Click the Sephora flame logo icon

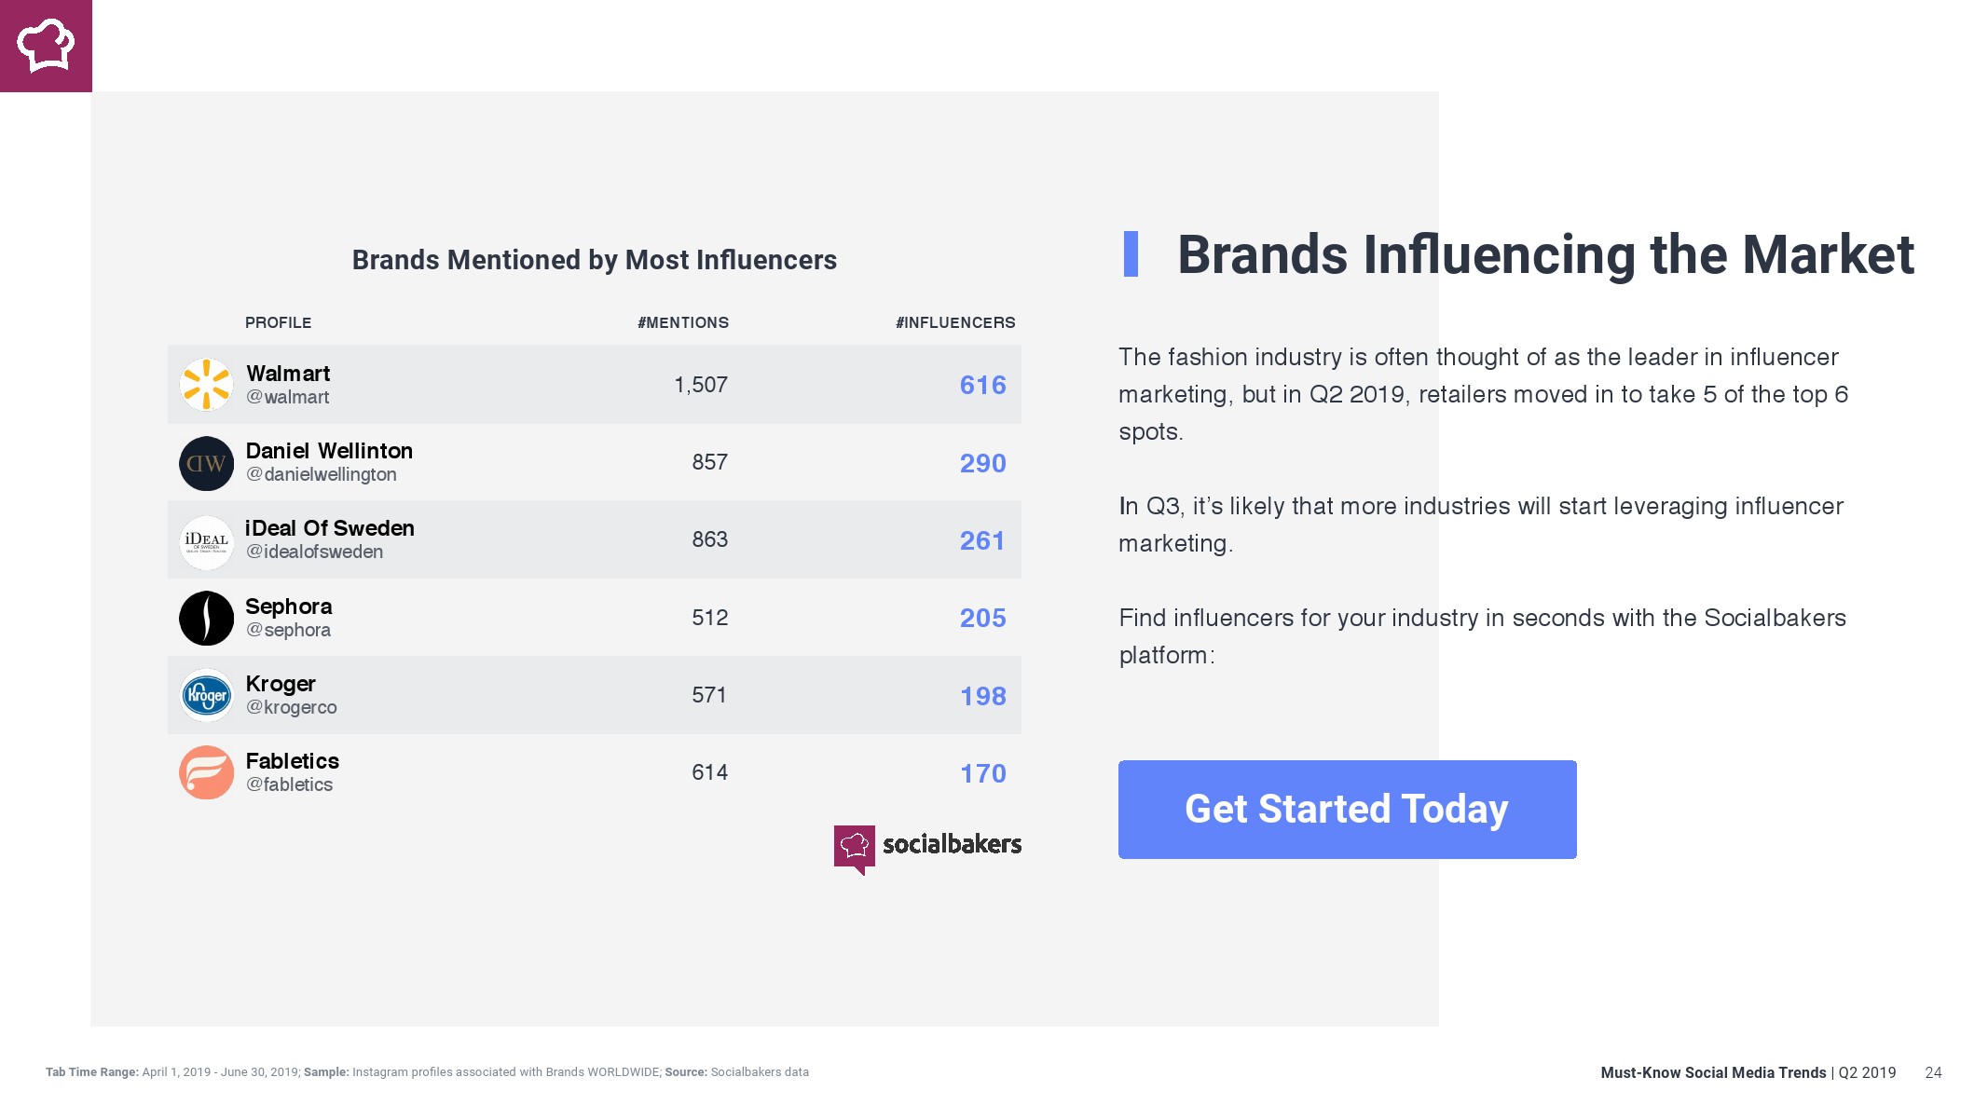(206, 618)
